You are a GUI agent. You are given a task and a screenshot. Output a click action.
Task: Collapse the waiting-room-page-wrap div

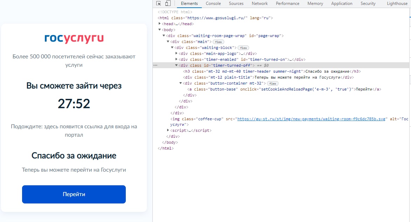tap(164, 36)
